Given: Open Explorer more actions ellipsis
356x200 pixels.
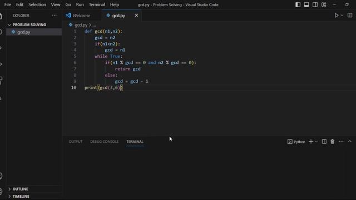Looking at the screenshot, I should coord(55,16).
